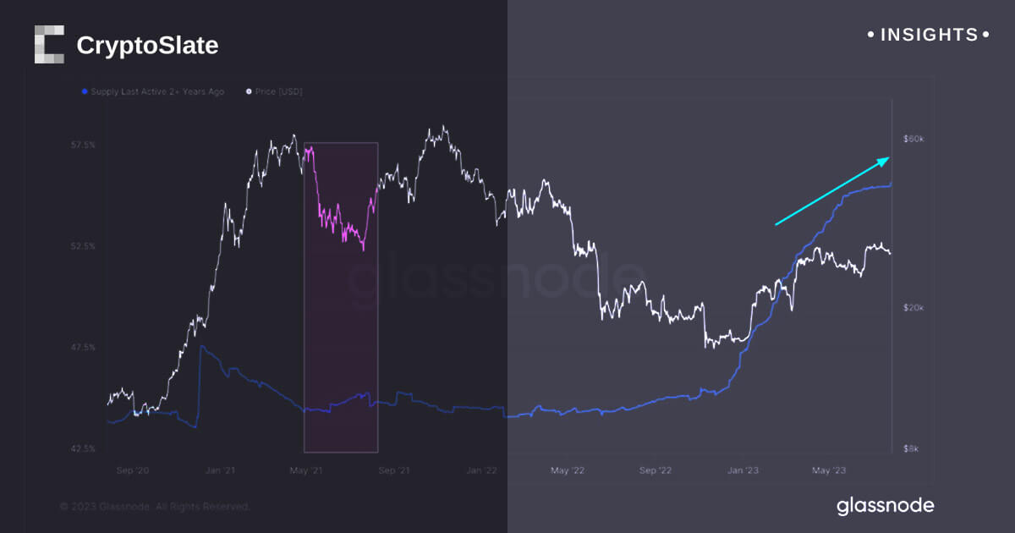Click the white dot beside Price [USD] legend
Screen dimensions: 1015x533
pos(249,91)
